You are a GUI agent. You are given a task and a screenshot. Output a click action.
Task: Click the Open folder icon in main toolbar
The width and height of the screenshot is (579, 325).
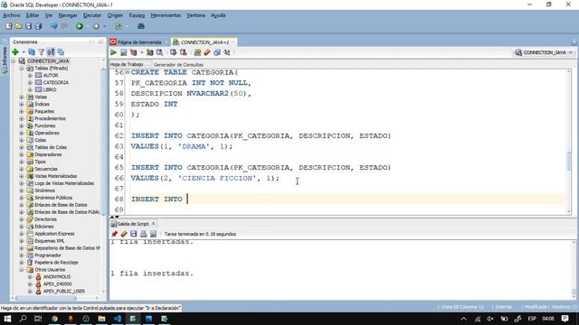point(18,26)
